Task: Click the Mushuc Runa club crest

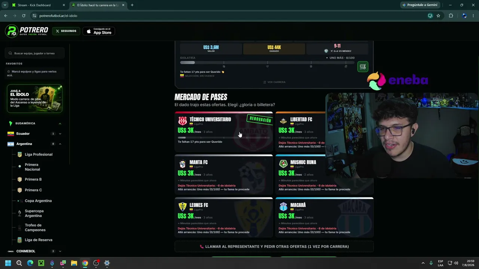Action: 283,164
